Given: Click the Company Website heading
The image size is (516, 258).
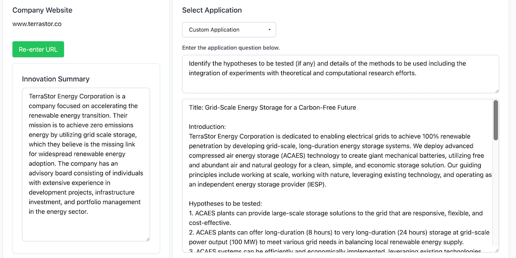Looking at the screenshot, I should coord(42,10).
